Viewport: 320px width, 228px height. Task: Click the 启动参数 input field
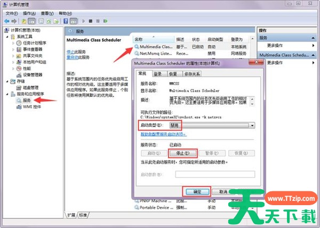tap(215, 174)
